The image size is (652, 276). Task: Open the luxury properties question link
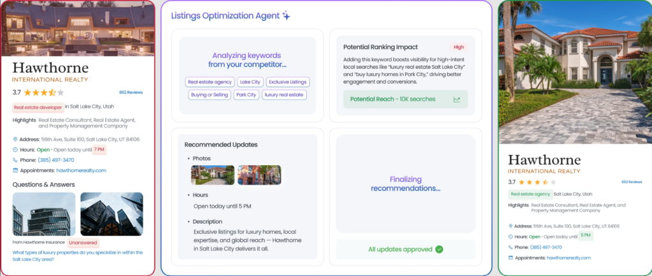click(x=78, y=256)
